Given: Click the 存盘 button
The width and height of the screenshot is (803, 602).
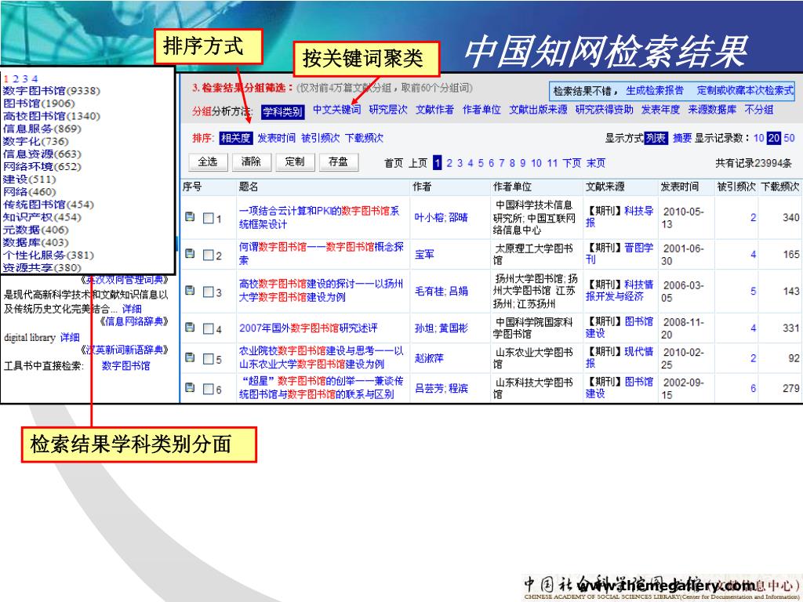Looking at the screenshot, I should tap(338, 161).
